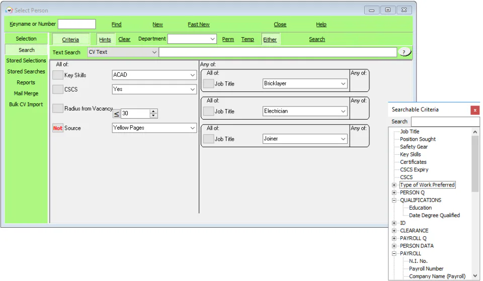Open Stored Selections in the sidebar
483x281 pixels.
click(26, 61)
